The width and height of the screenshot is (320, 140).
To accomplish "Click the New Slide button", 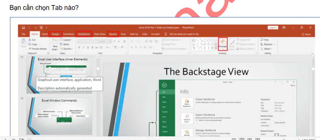I will (55, 44).
